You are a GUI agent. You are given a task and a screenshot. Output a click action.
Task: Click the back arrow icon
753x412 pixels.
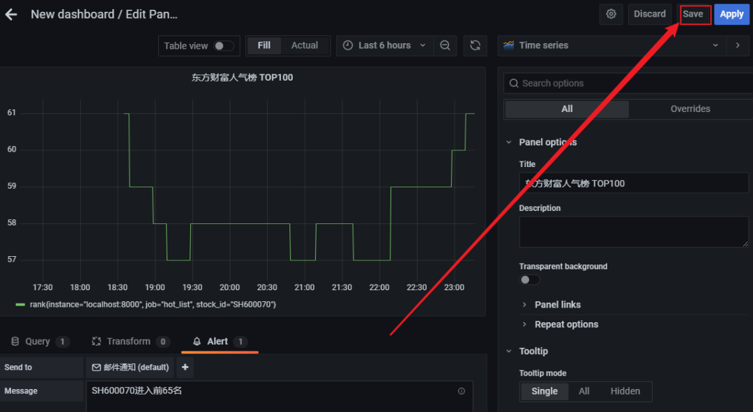pos(11,15)
